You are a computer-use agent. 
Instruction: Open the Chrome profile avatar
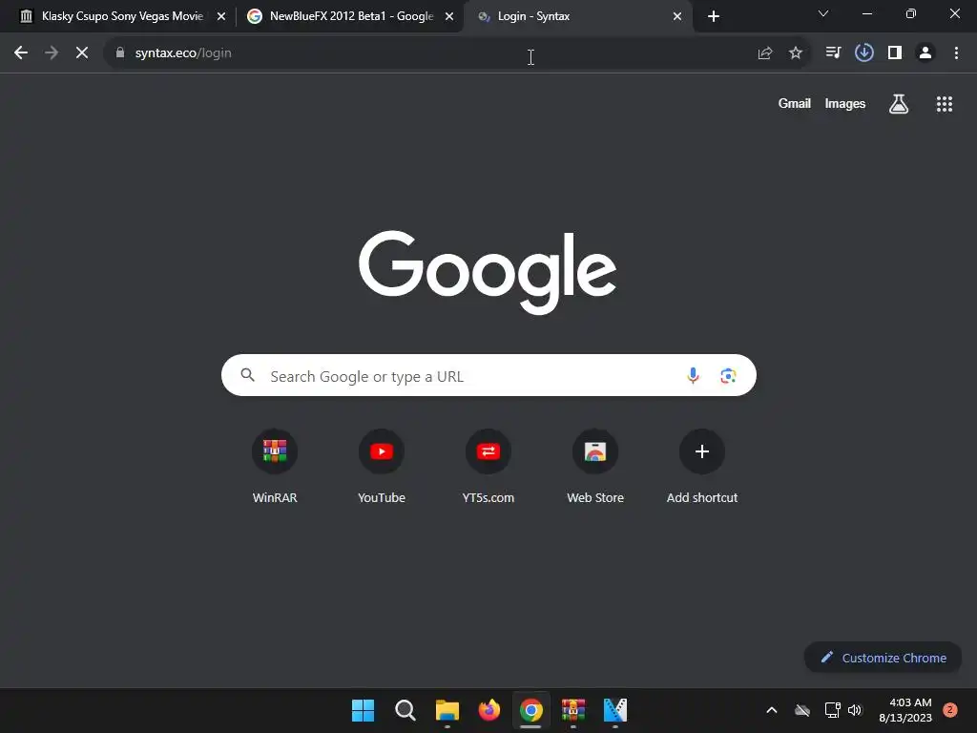(x=925, y=53)
